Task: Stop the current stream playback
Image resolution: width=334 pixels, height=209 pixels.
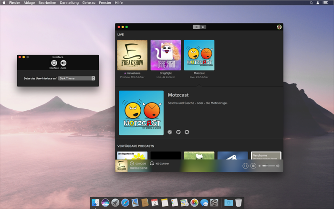Action: coord(253,166)
